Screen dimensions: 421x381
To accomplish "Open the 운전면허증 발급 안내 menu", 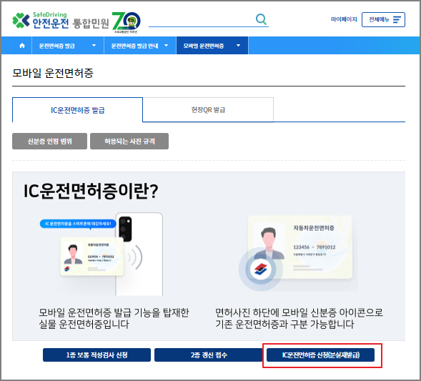I will pos(140,46).
